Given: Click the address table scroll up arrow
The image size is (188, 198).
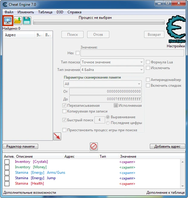Looking at the screenshot, I should click(183, 162).
